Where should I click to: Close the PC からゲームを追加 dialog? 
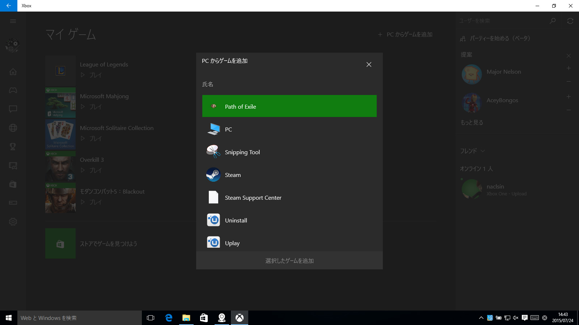click(x=369, y=64)
